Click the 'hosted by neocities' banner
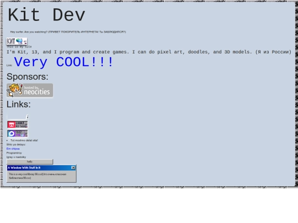Viewport: 298px width, 223px height. click(30, 90)
